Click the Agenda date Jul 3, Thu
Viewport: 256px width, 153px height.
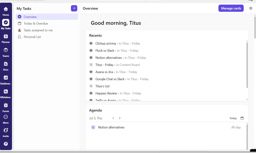[96, 118]
